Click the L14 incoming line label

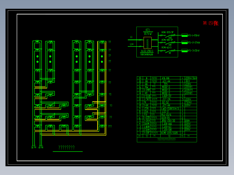(x=131, y=44)
